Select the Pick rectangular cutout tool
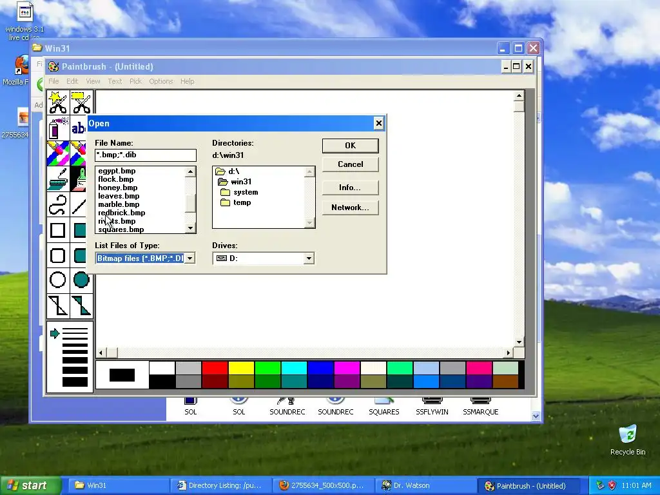660x495 pixels. pyautogui.click(x=81, y=102)
